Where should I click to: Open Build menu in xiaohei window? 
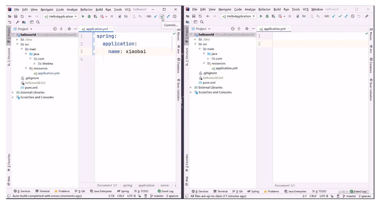pos(277,9)
